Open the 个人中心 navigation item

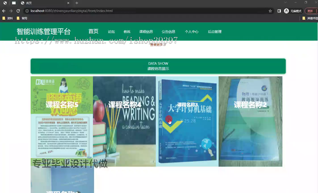tap(192, 32)
